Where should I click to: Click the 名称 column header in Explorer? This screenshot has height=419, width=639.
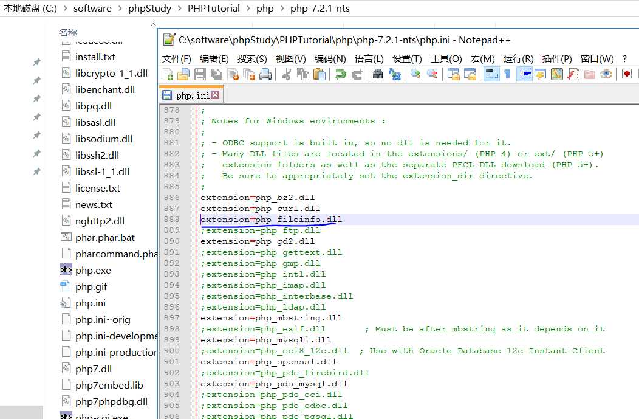click(67, 32)
